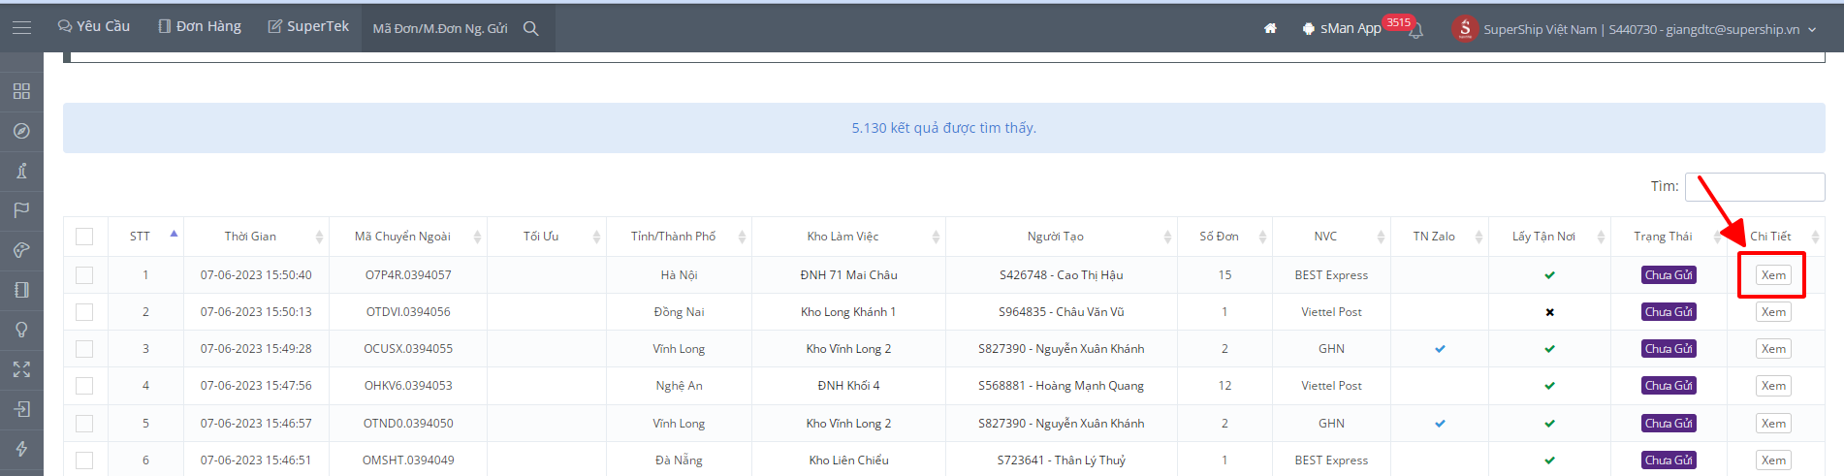Click the x mark in Viettel Post row 2
The image size is (1844, 476).
[1549, 312]
